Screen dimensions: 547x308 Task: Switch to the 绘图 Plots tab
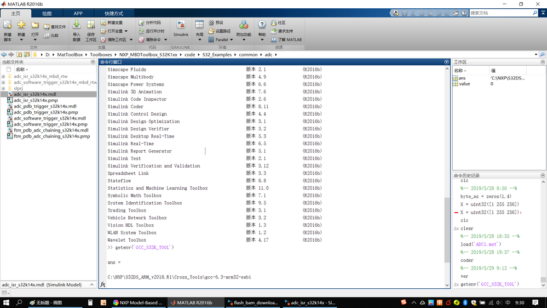pyautogui.click(x=47, y=13)
